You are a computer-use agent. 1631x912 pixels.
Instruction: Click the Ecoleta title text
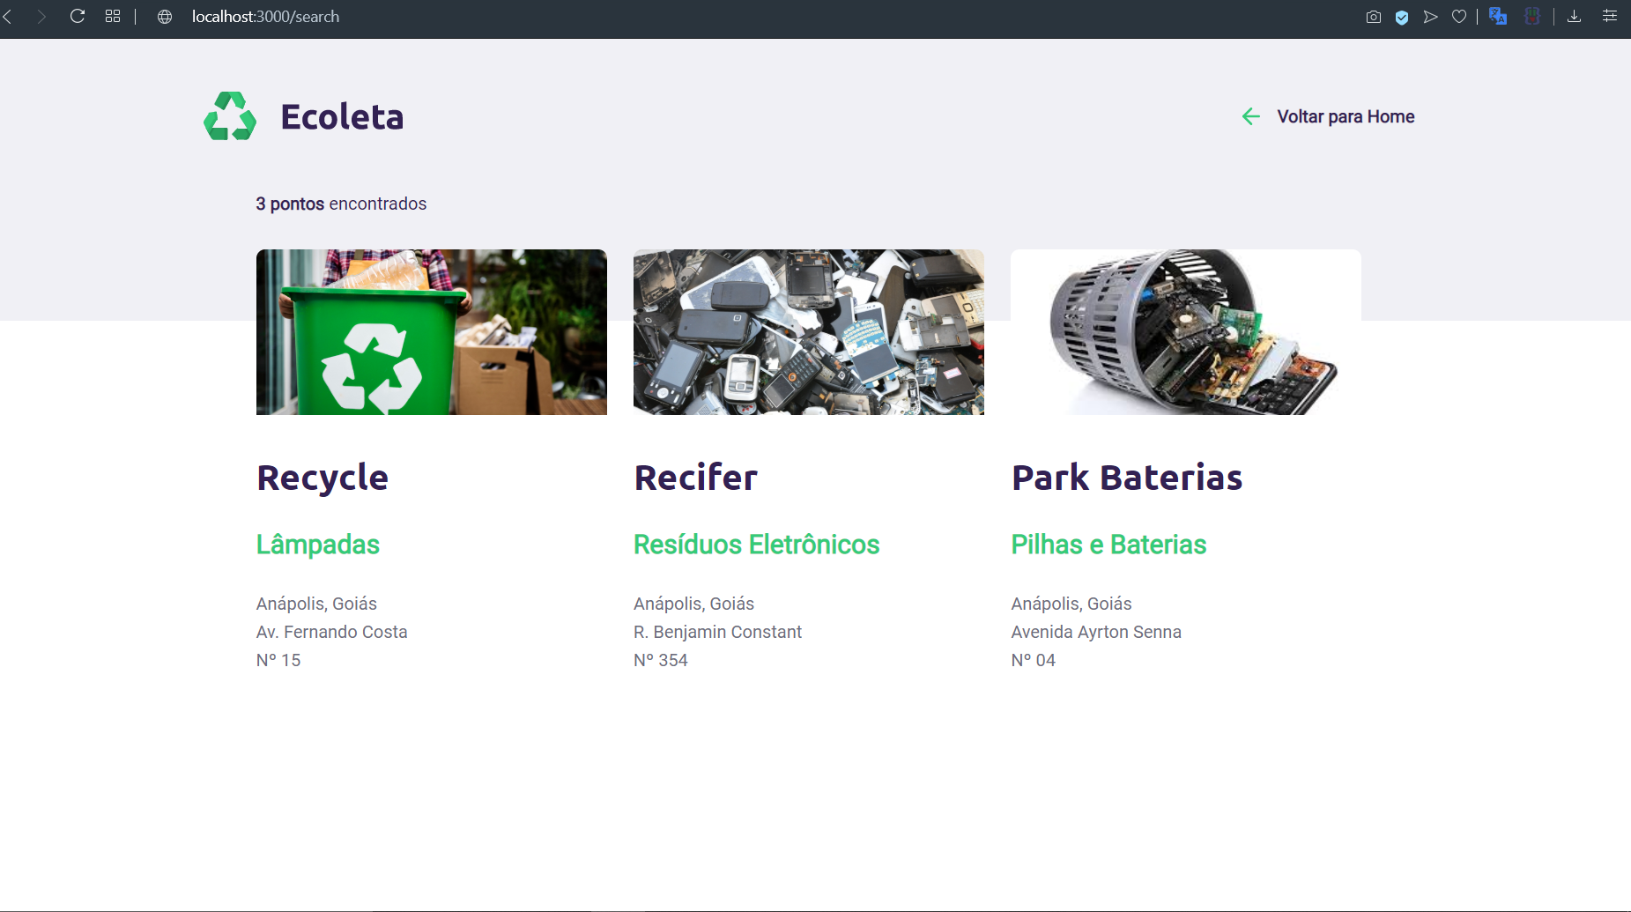point(342,116)
